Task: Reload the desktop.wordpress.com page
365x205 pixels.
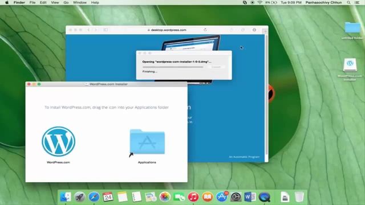Action: pos(205,30)
